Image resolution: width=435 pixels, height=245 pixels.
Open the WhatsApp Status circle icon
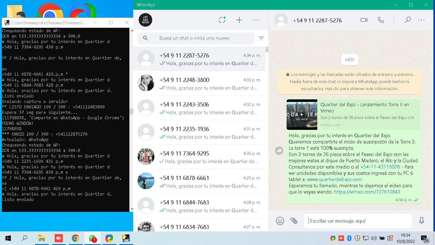(222, 20)
